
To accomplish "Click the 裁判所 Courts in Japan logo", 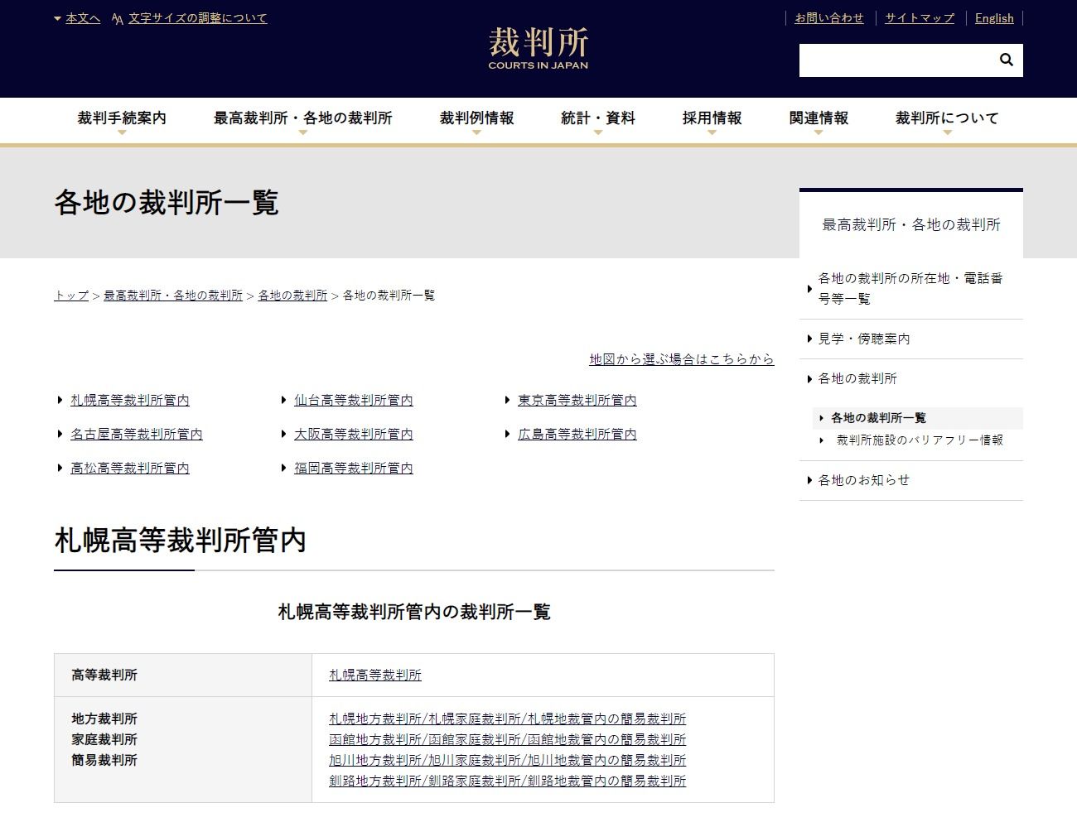I will (538, 48).
